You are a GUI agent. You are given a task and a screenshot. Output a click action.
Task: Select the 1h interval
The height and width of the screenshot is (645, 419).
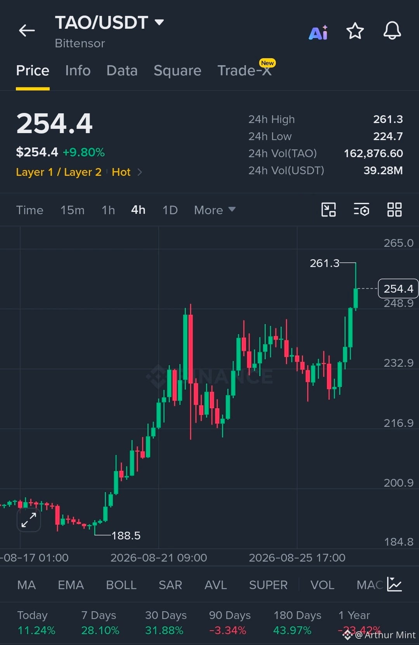tap(108, 210)
